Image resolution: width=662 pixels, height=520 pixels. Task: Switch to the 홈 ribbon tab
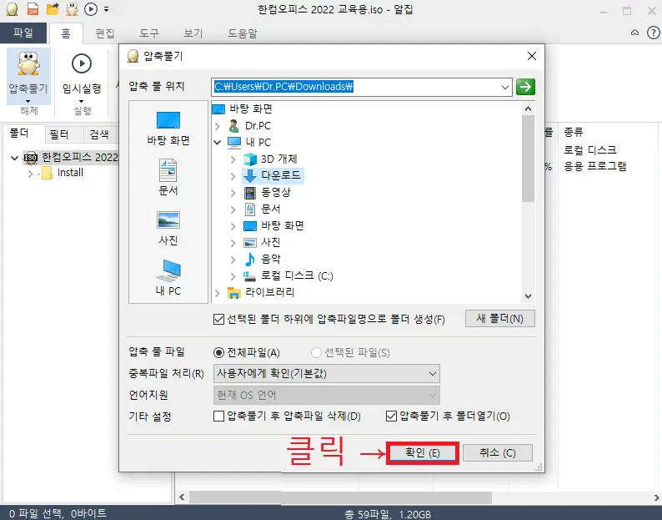(x=66, y=33)
